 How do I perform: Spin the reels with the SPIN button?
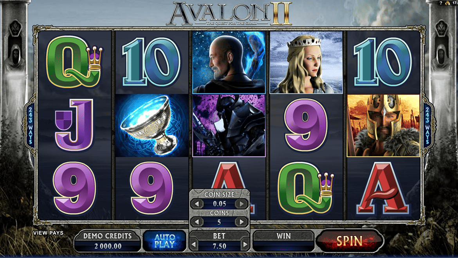pos(350,241)
